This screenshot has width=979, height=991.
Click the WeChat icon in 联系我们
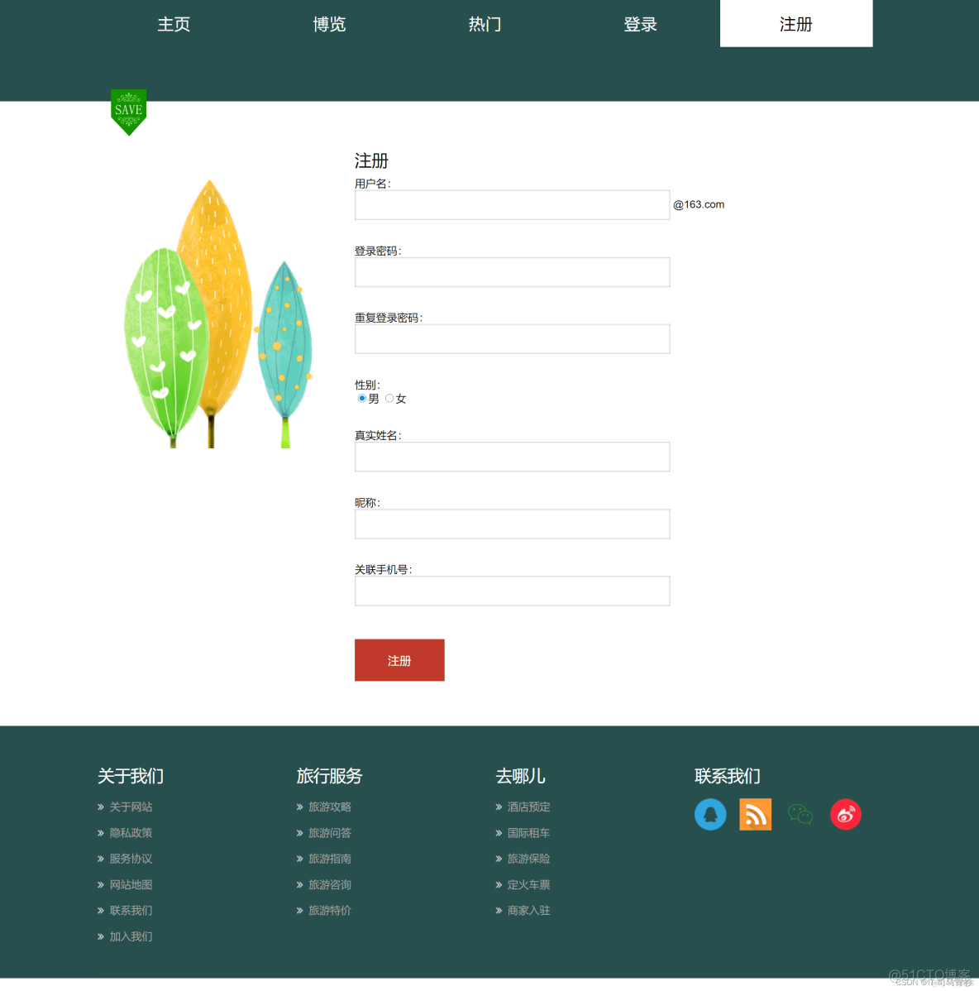coord(800,814)
